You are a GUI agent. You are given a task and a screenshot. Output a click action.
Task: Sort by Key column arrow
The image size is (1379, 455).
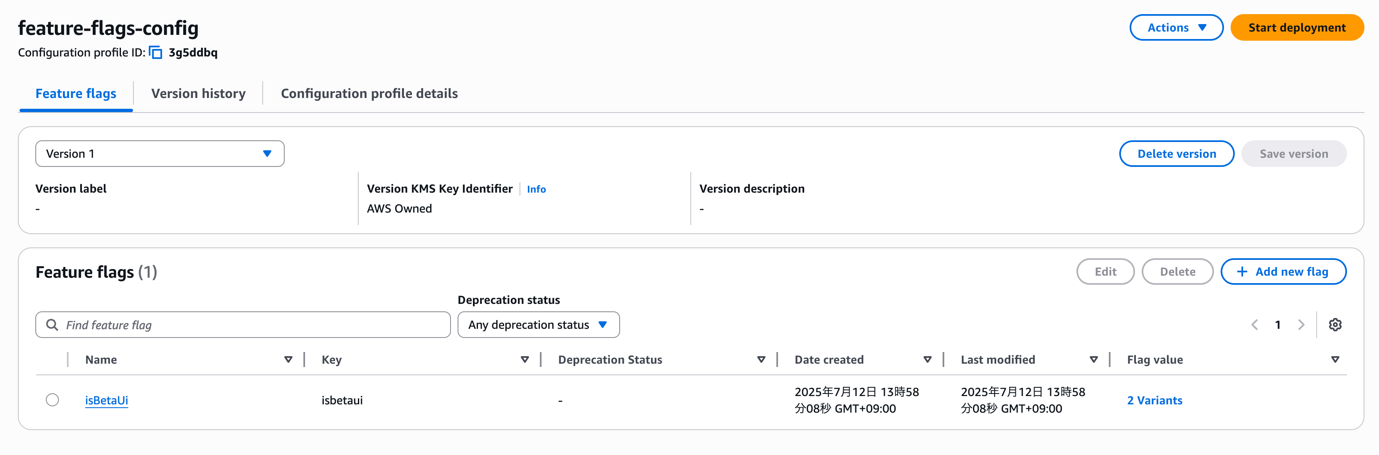[525, 360]
